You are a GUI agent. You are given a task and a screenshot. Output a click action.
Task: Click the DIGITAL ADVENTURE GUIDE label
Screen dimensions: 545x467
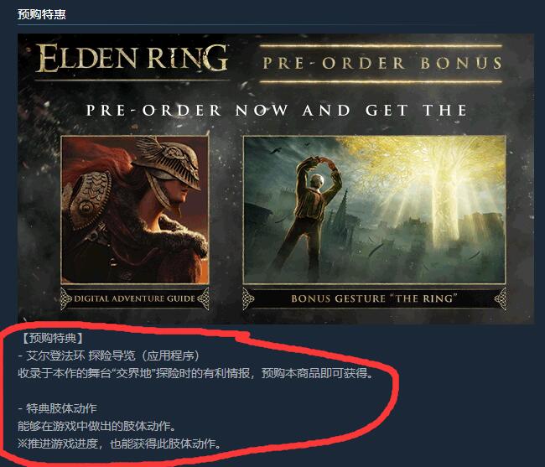134,298
